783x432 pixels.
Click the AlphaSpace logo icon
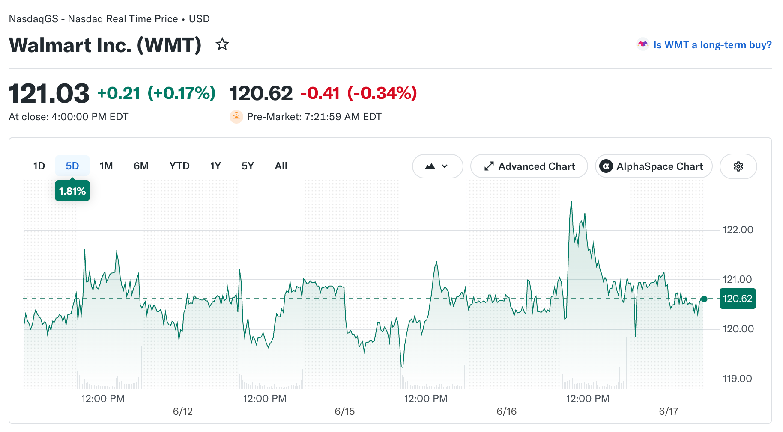[x=606, y=166]
